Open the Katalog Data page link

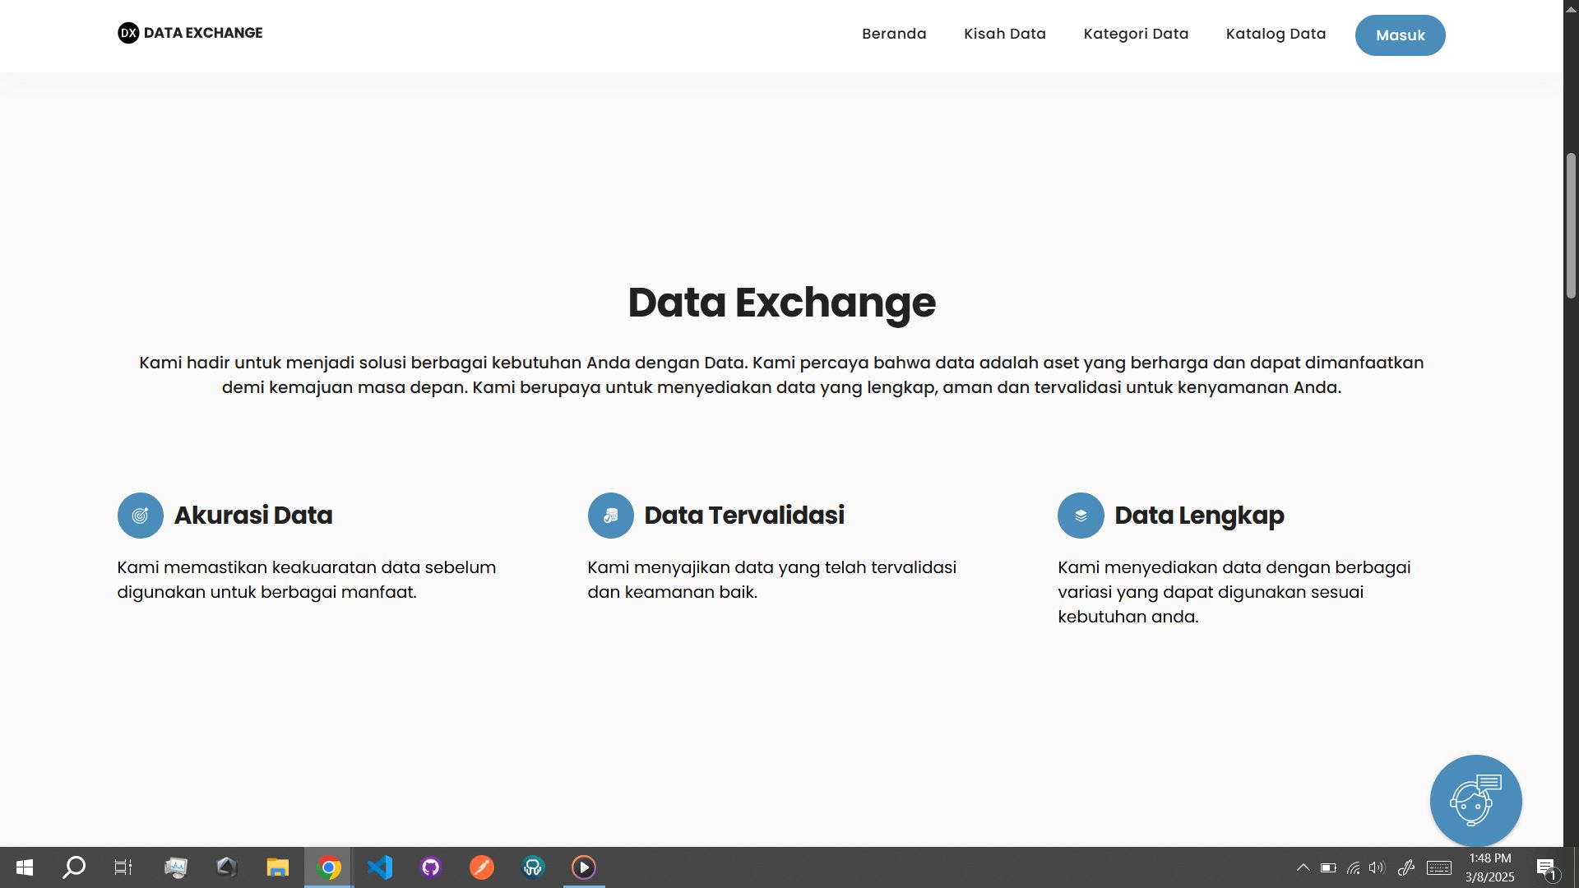tap(1276, 34)
